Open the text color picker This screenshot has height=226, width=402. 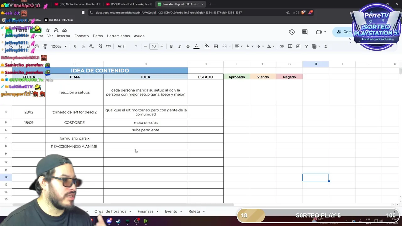pos(196,46)
